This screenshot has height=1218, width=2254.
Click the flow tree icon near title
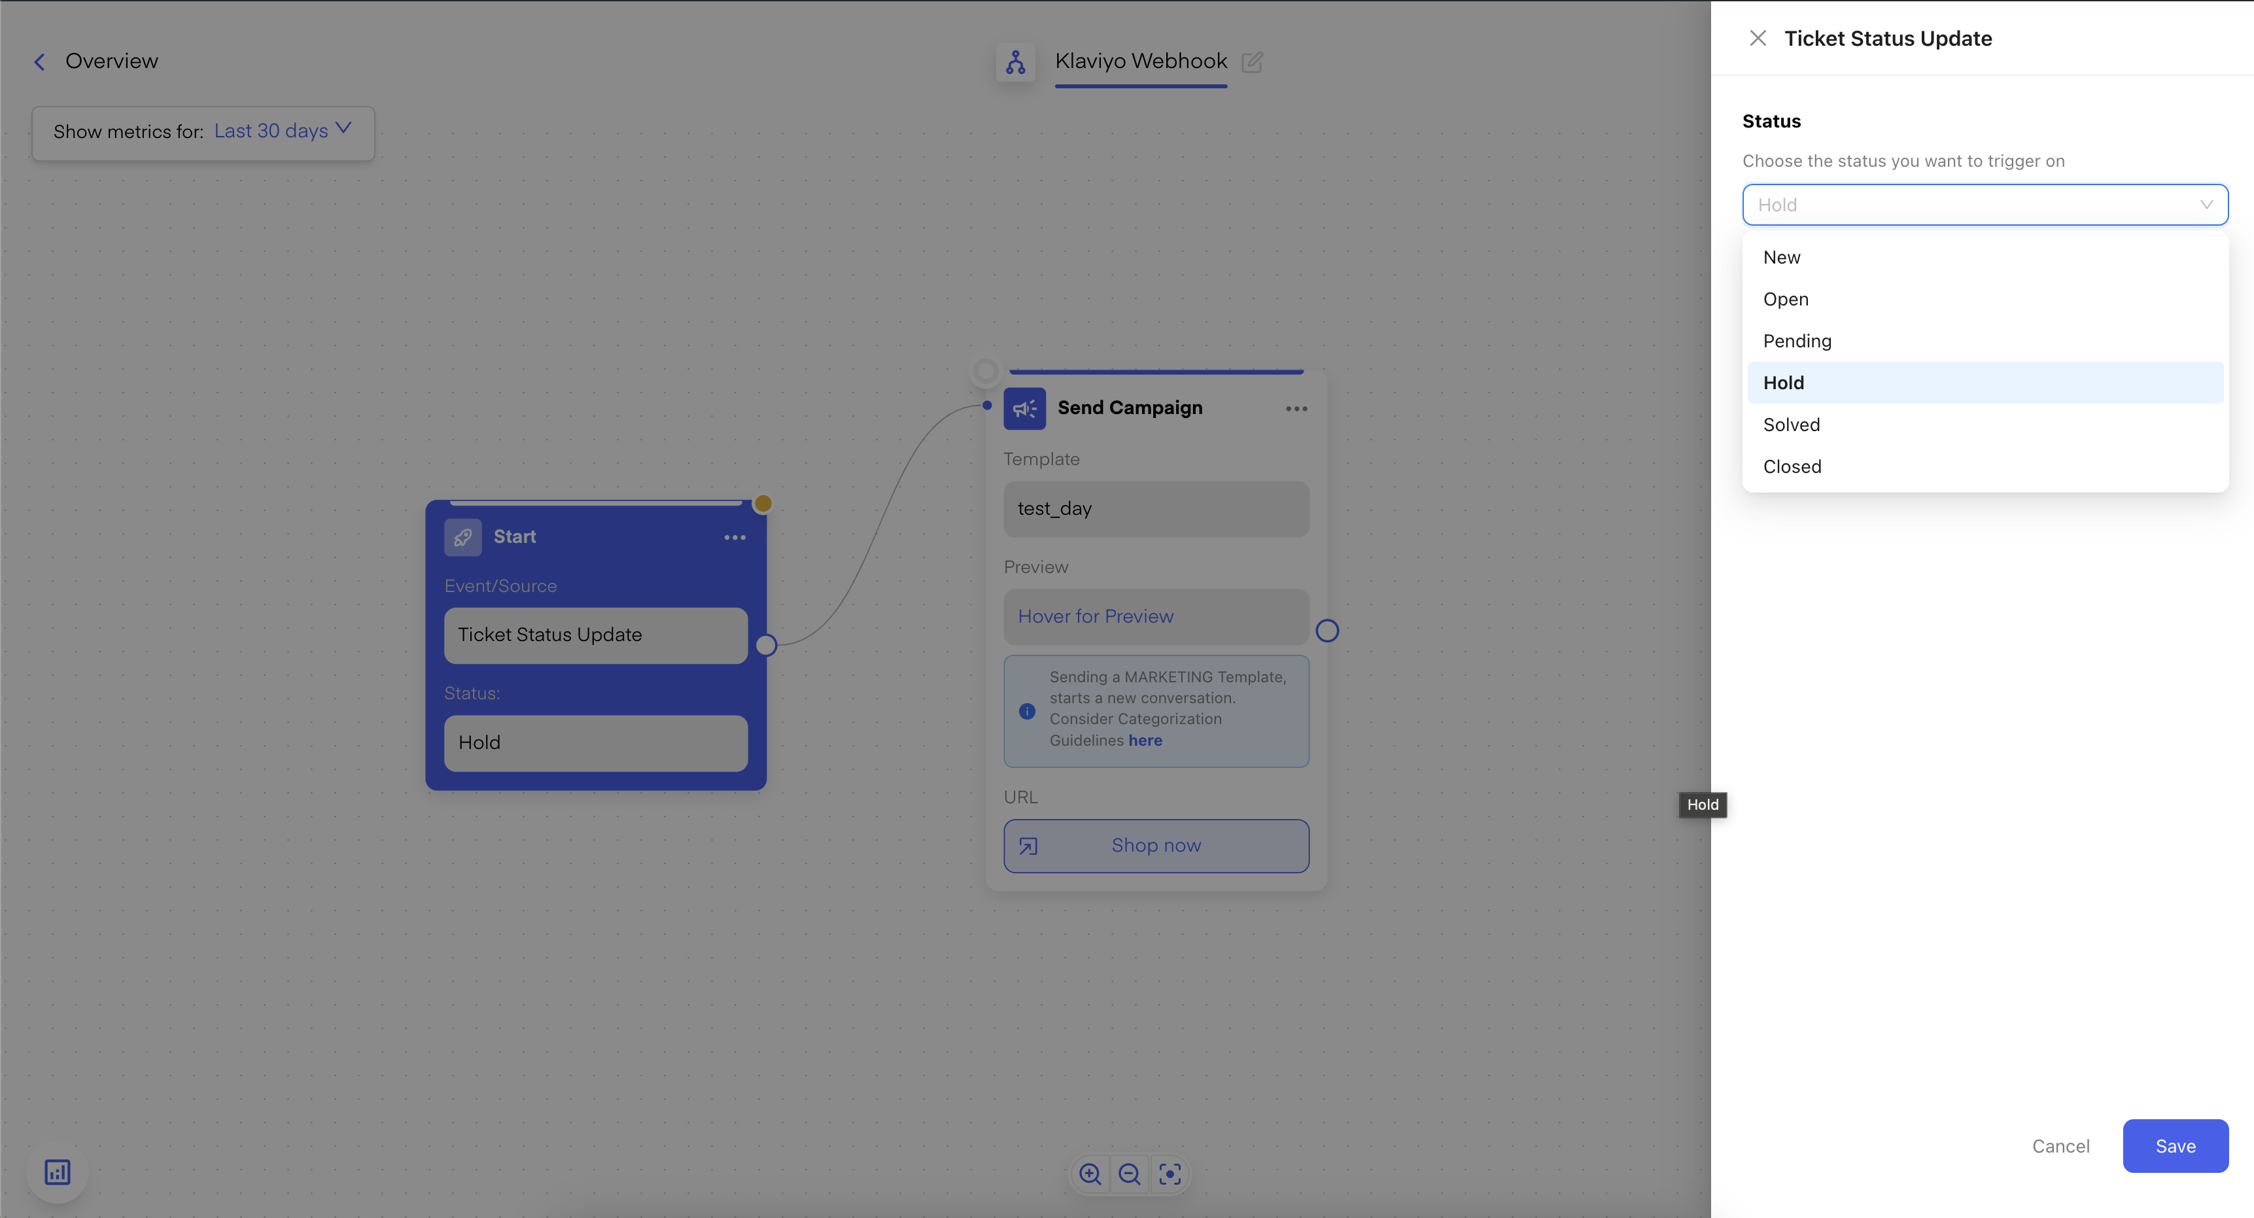1015,62
